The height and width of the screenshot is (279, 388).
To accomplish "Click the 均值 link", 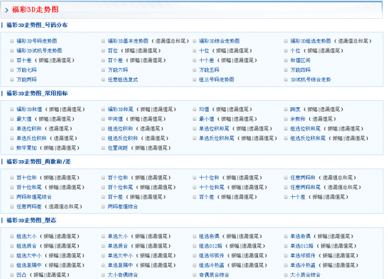I will click(x=204, y=109).
